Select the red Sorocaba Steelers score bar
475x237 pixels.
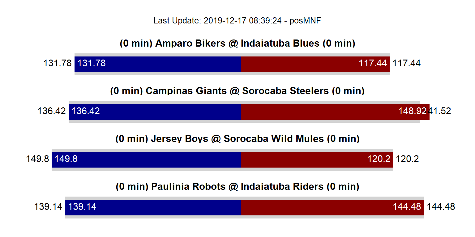[x=319, y=112]
